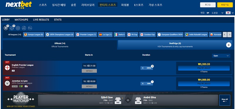Viewport: 235px width, 109px height.
Task: Select the soccer ball sport filter icon
Action: [x=12, y=28]
